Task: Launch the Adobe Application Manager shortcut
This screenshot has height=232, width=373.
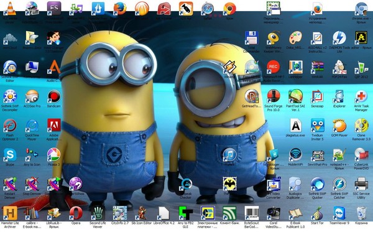Action: click(x=53, y=126)
